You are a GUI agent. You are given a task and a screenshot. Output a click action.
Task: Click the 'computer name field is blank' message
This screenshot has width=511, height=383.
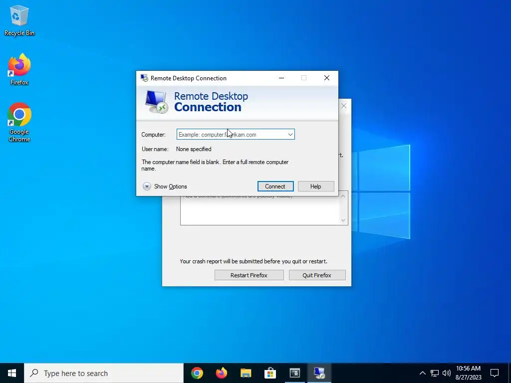point(215,166)
